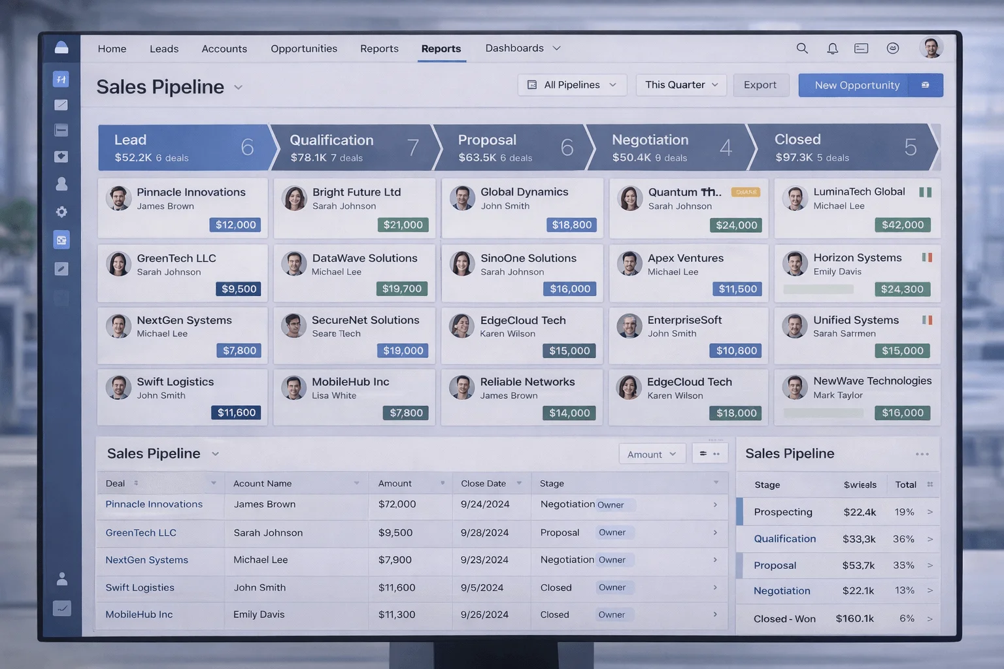
Task: Click the grid icon next to Total column
Action: click(930, 485)
